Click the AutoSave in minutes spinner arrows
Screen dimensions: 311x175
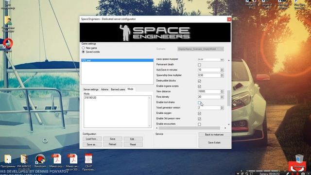(x=222, y=70)
